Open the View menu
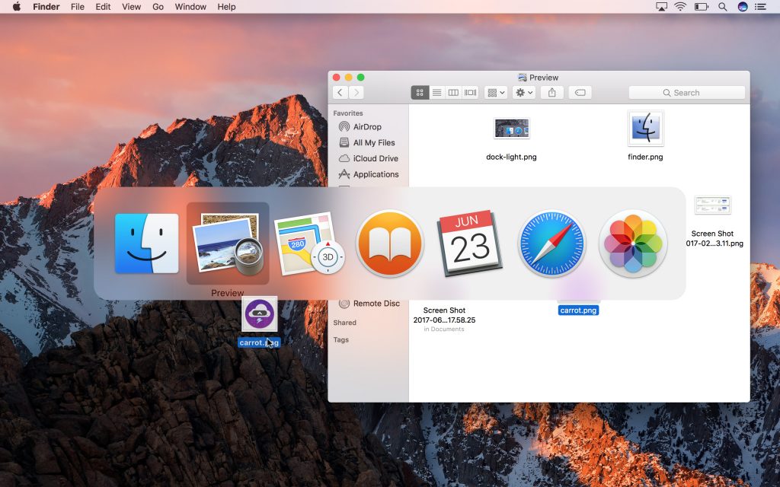 pos(131,7)
